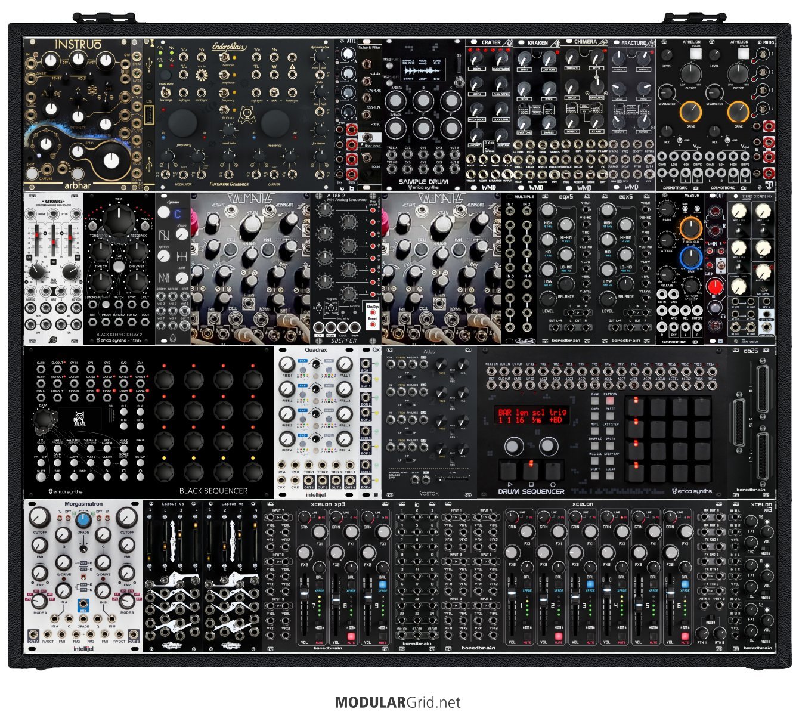Click the boredbrain logo on db25 module
Screen dimensions: 796x715
749,491
